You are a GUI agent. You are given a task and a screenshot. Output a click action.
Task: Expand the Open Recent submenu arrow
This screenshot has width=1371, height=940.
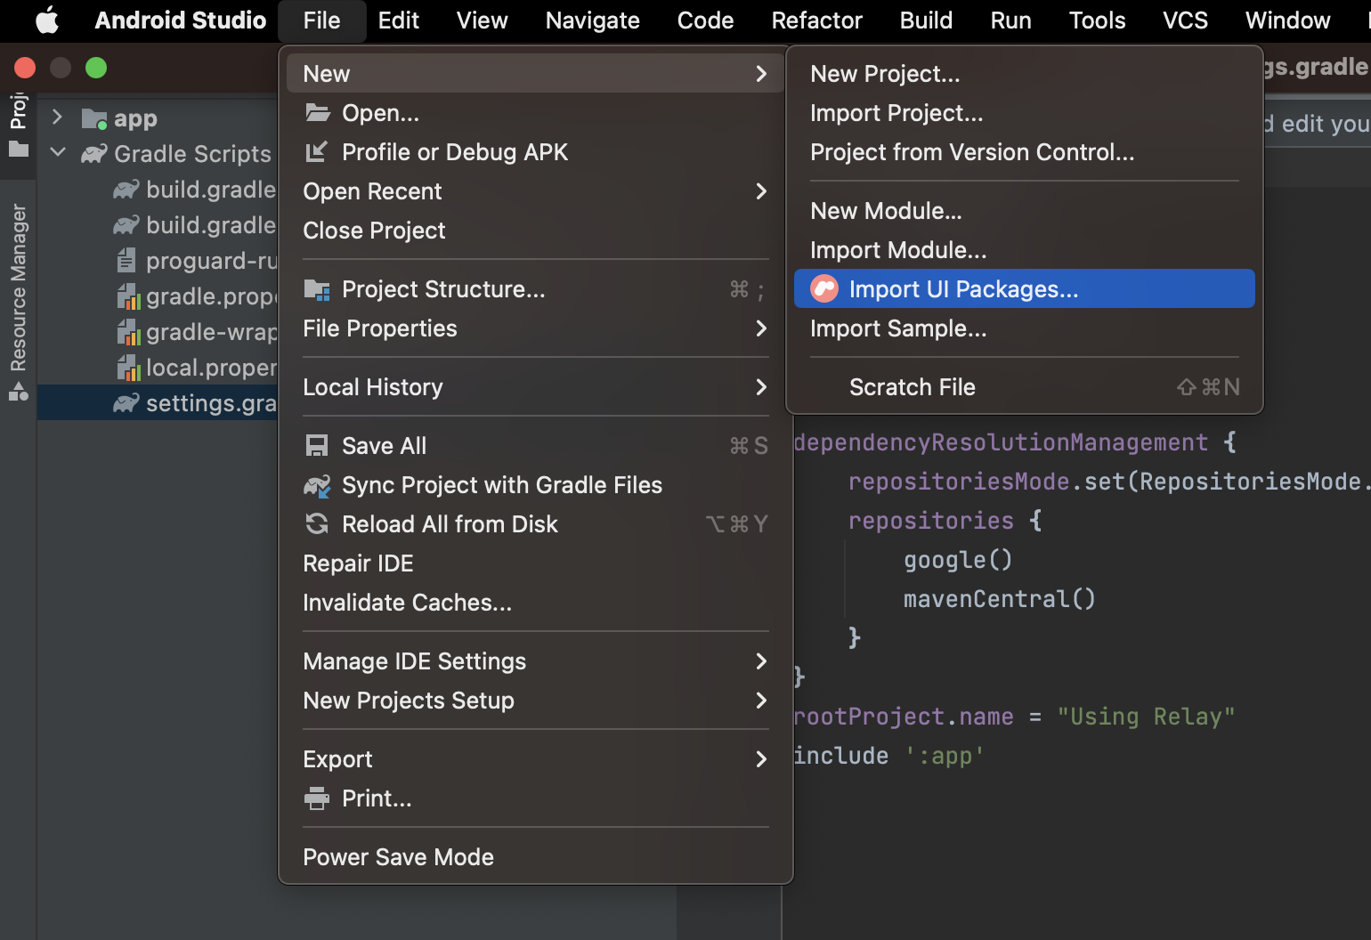pyautogui.click(x=760, y=191)
